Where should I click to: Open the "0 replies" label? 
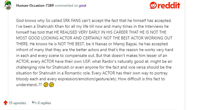click(44, 103)
